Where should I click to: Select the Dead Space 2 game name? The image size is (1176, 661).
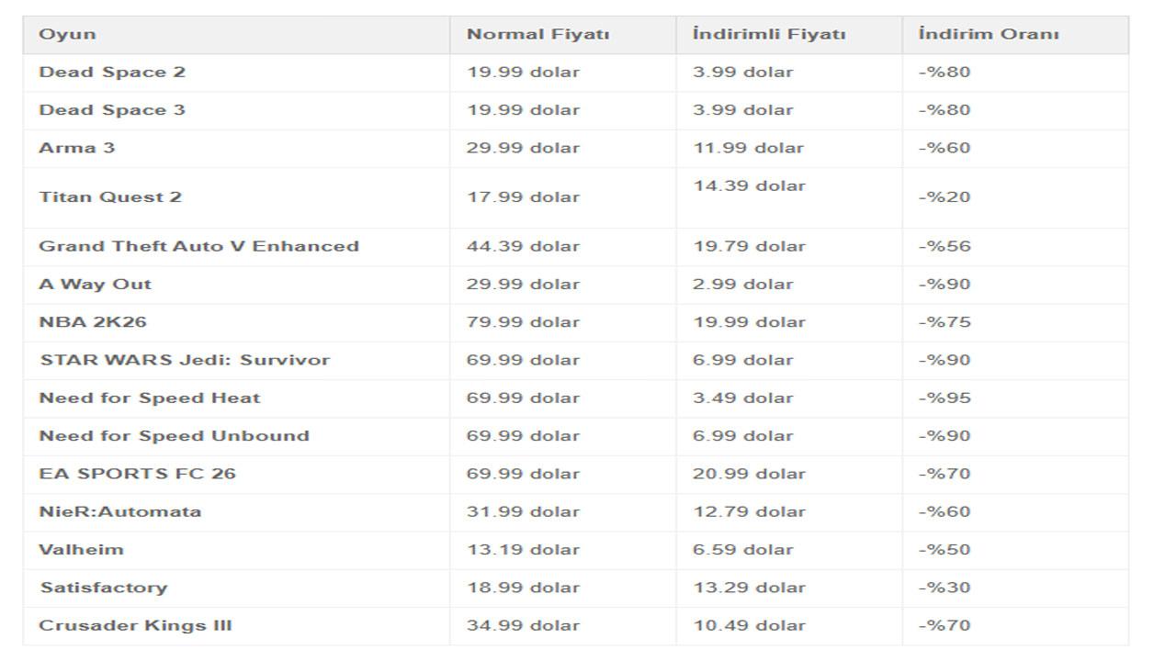tap(112, 73)
